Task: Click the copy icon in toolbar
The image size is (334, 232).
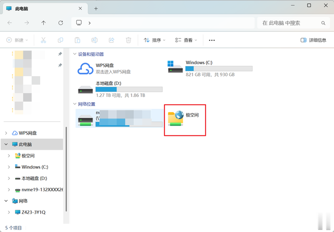Action: 61,40
